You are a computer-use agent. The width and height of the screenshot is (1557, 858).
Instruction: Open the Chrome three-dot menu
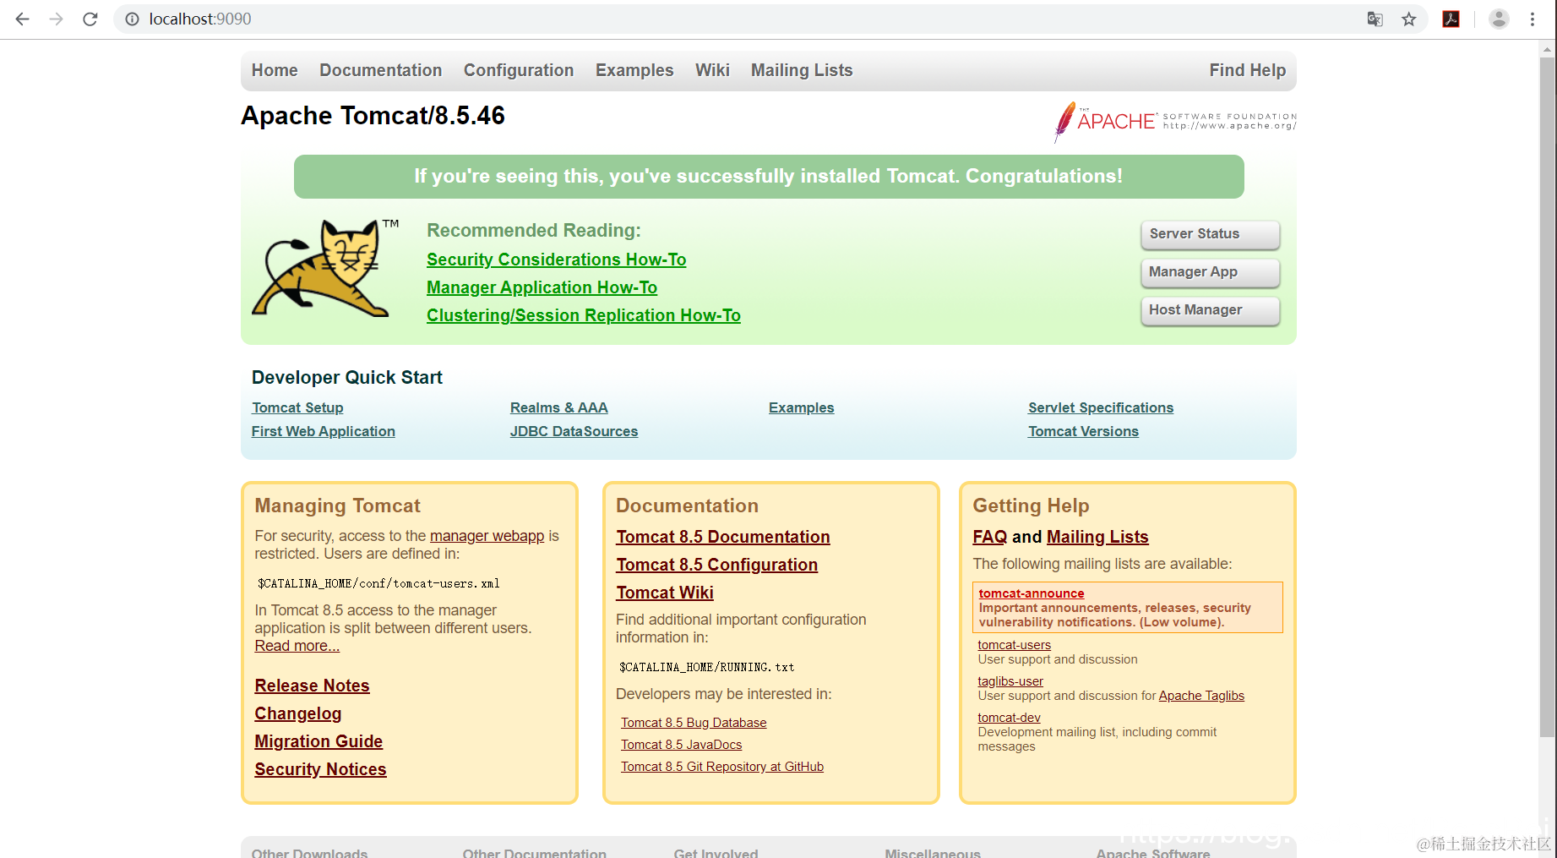tap(1533, 19)
